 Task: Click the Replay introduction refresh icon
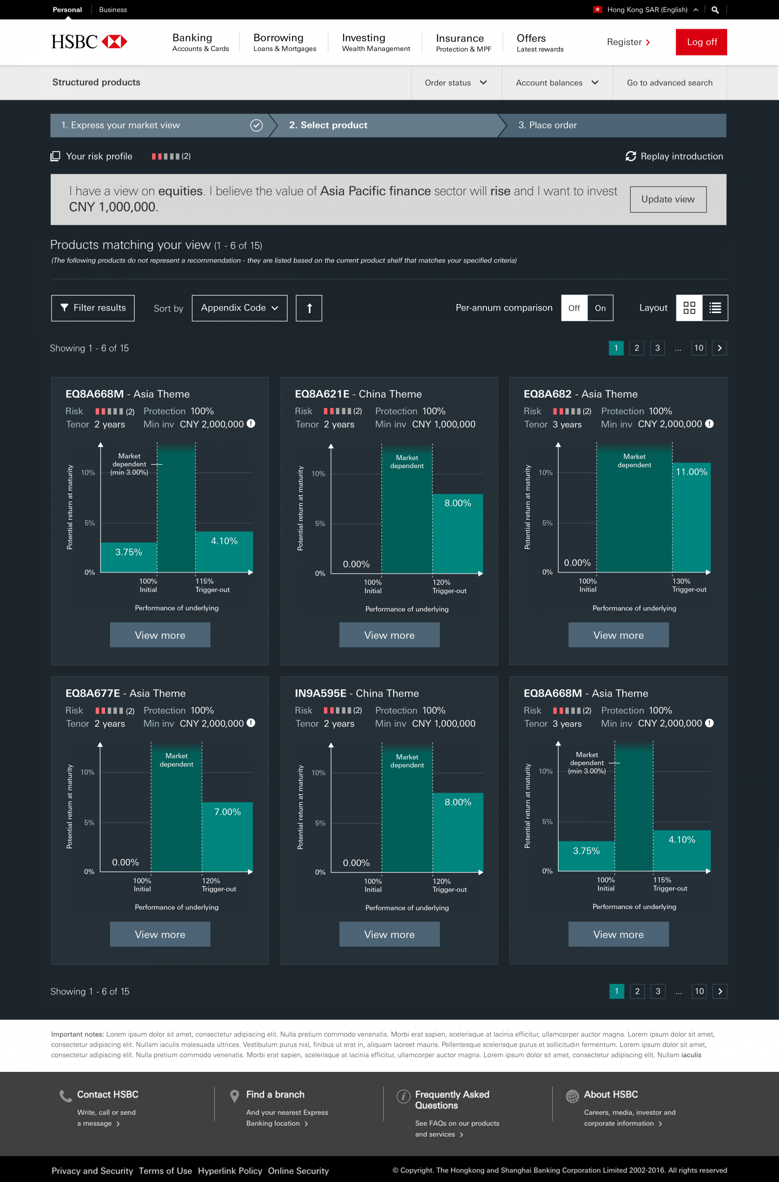click(x=631, y=156)
